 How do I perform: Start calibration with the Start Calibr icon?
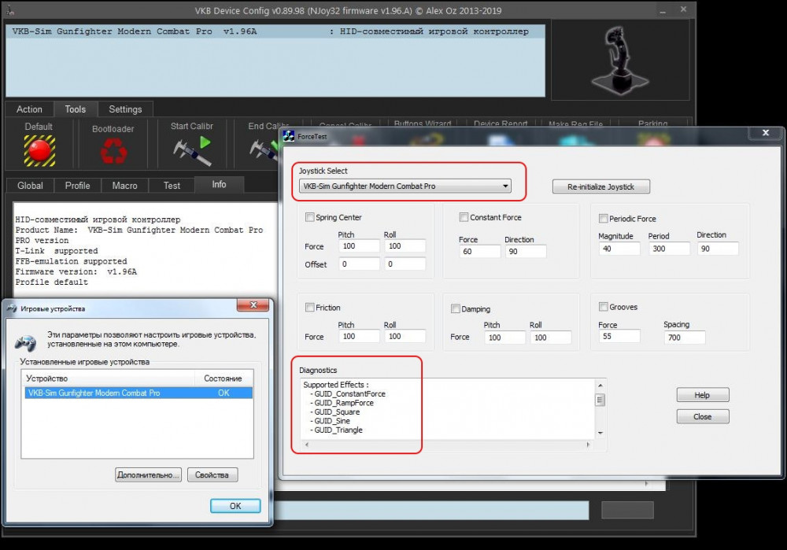coord(191,149)
